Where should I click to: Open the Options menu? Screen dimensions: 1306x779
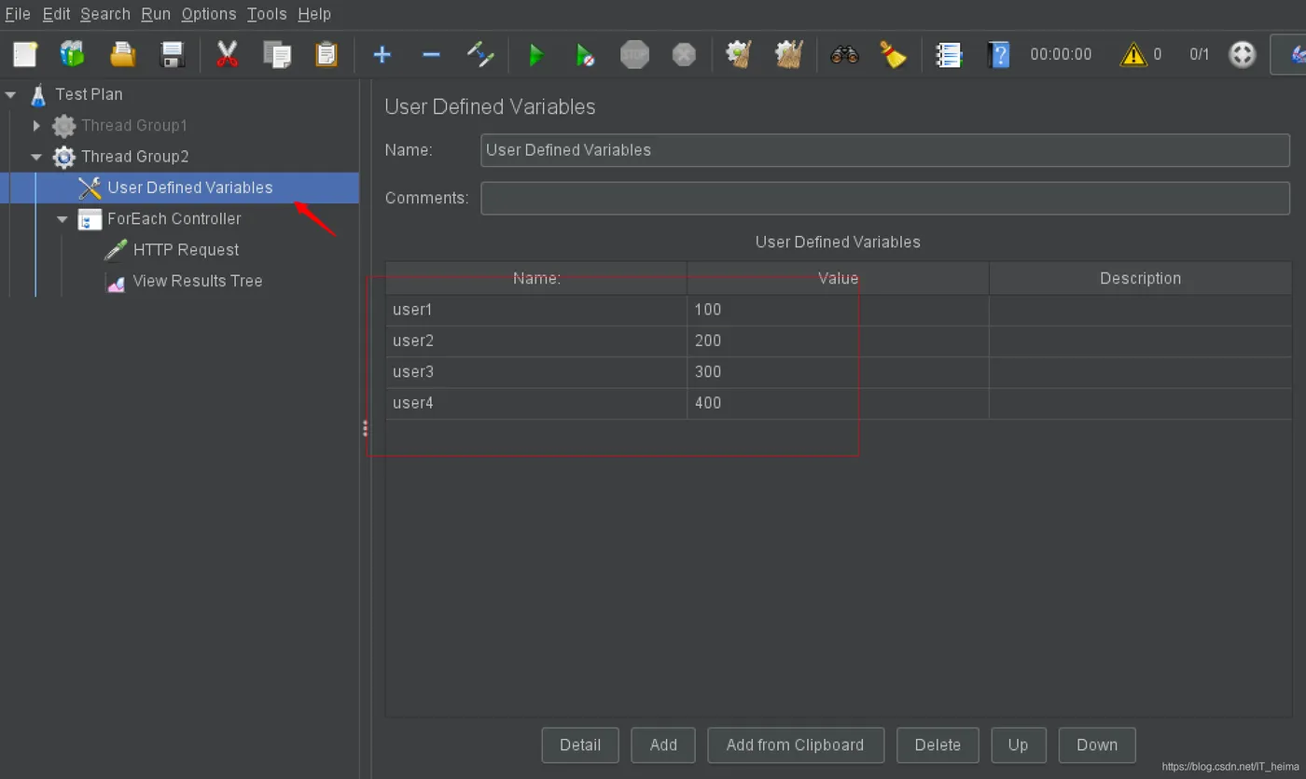(209, 14)
